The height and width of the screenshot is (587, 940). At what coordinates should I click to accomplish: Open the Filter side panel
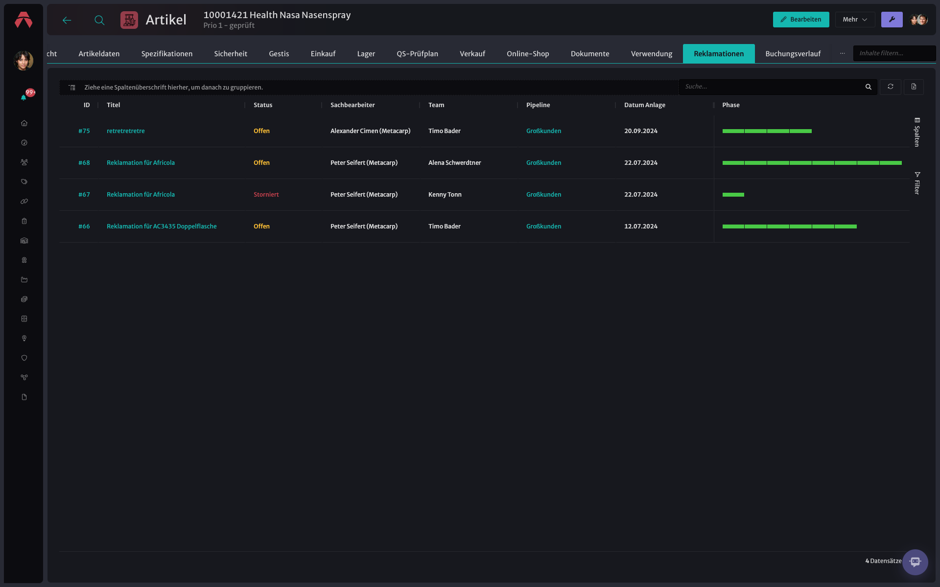point(917,183)
